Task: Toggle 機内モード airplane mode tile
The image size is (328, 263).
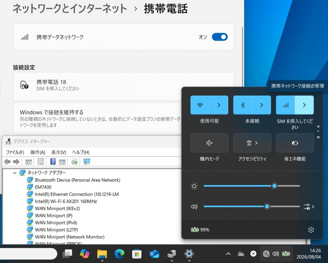Action: pyautogui.click(x=209, y=143)
